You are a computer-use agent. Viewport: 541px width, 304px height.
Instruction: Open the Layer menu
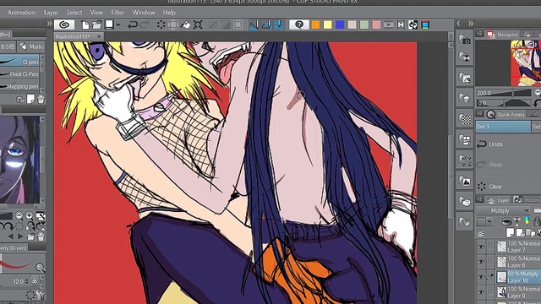coord(51,13)
